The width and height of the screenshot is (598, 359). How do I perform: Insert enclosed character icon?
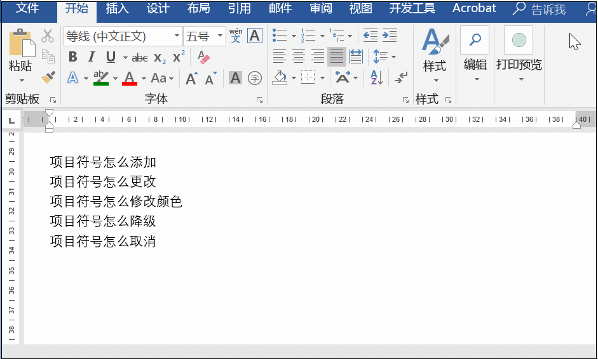click(254, 79)
